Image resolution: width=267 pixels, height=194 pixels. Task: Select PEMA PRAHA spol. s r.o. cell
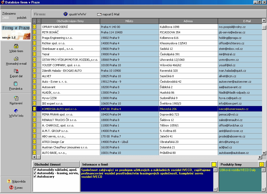click(70, 114)
